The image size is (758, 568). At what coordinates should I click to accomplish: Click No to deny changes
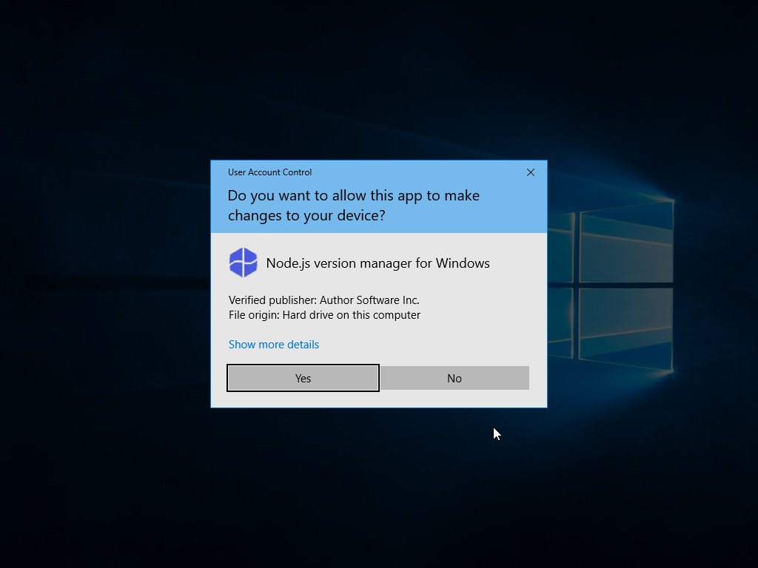tap(455, 378)
